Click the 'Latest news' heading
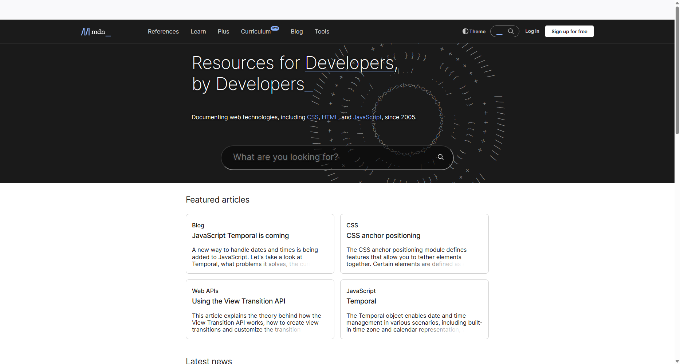The image size is (680, 364). [209, 361]
